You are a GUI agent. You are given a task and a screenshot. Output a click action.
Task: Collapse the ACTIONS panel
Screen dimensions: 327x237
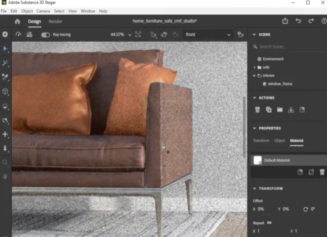(x=254, y=98)
